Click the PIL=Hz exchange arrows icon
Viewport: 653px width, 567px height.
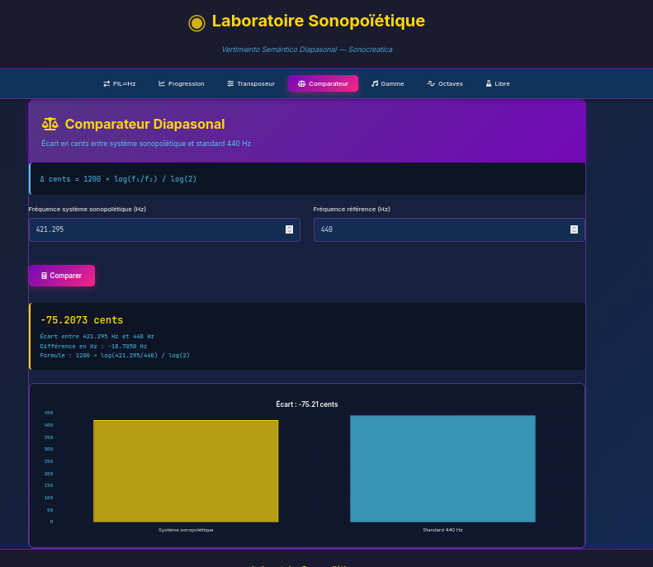tap(106, 83)
